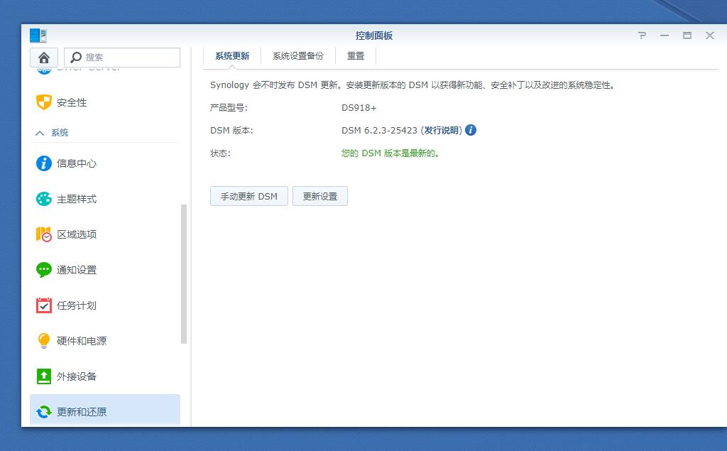The width and height of the screenshot is (727, 451).
Task: Click the 手动更新 DSM button
Action: pos(248,197)
